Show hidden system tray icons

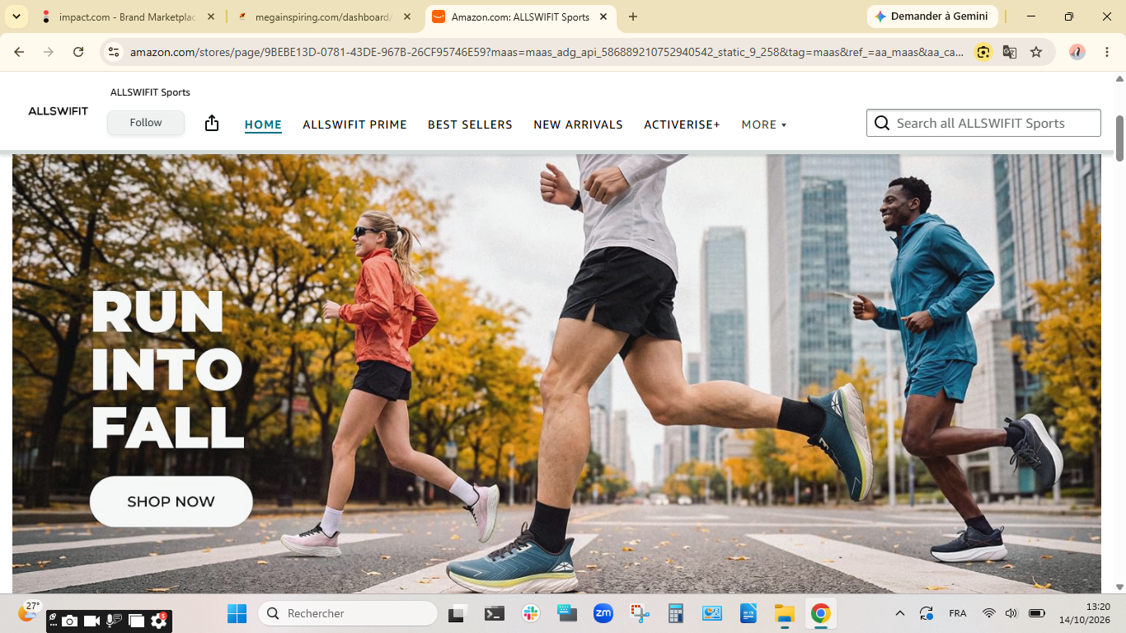click(900, 613)
